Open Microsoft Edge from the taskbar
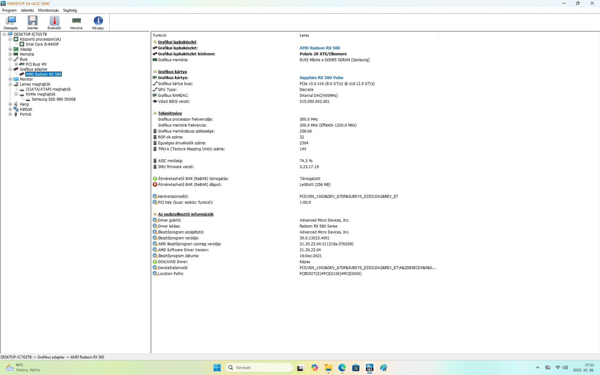Image resolution: width=600 pixels, height=375 pixels. click(342, 368)
